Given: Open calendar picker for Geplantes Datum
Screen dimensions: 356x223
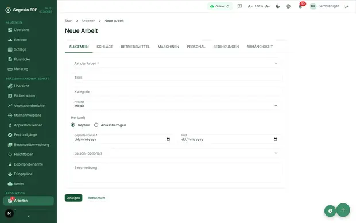Looking at the screenshot, I should (x=168, y=139).
